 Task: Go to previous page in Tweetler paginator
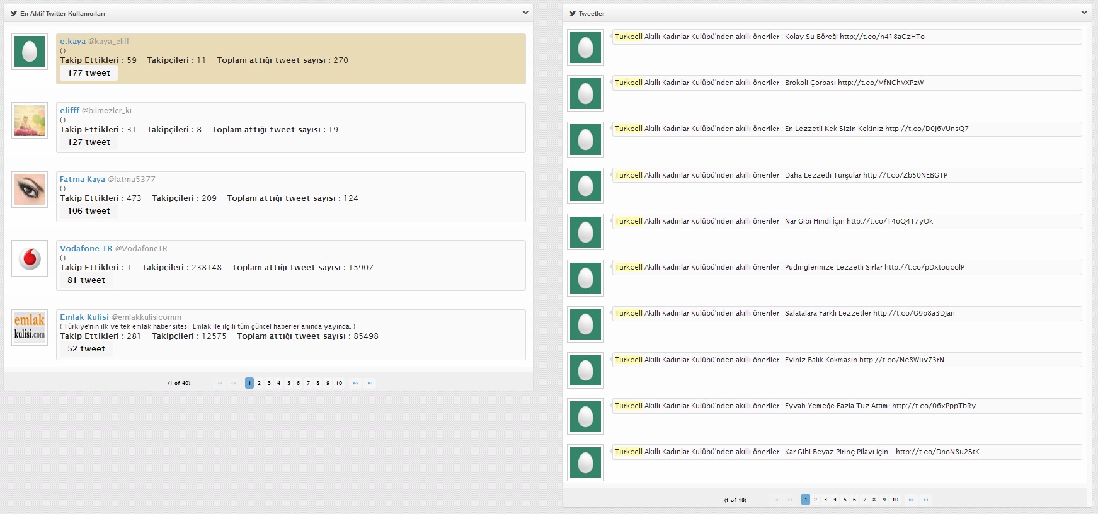click(x=790, y=500)
